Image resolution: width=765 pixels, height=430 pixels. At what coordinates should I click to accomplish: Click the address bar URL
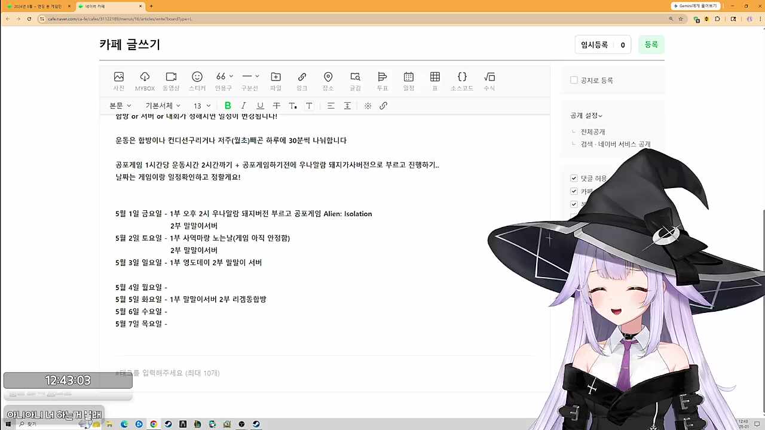click(x=120, y=19)
